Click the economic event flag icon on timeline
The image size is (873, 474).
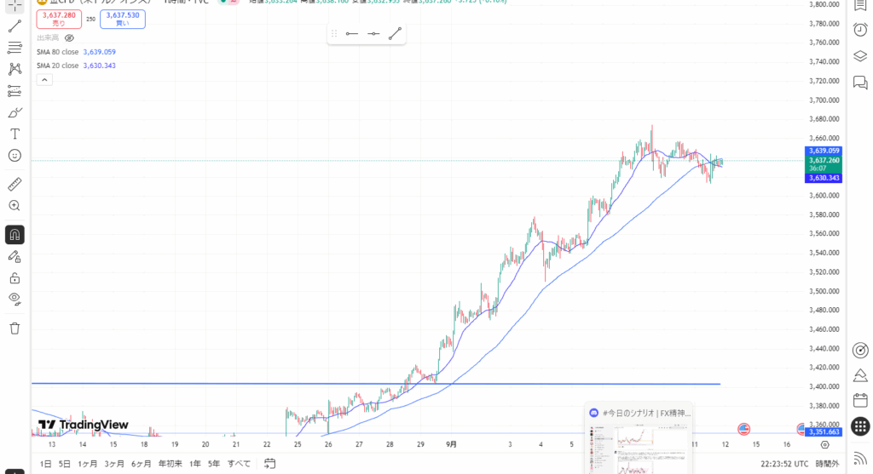click(743, 428)
